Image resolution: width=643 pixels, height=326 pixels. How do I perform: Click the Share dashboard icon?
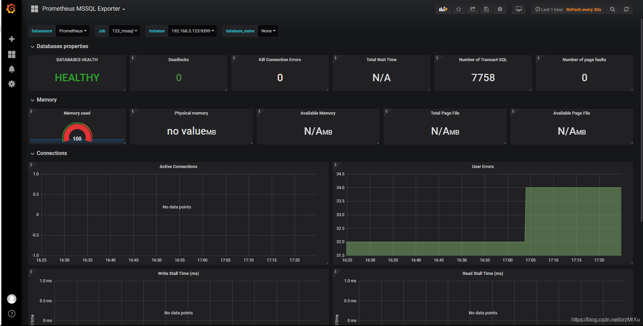coord(473,9)
